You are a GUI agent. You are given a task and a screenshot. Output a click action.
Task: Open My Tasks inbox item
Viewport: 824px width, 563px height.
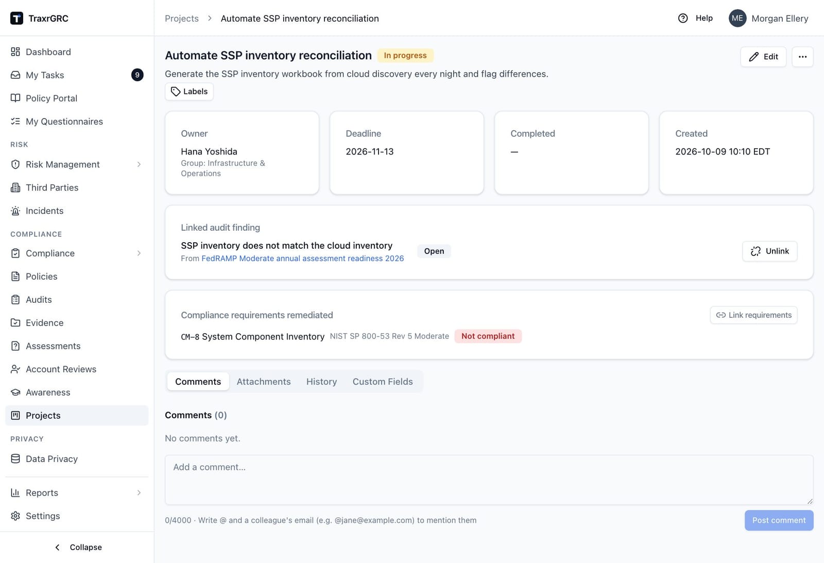pyautogui.click(x=77, y=75)
